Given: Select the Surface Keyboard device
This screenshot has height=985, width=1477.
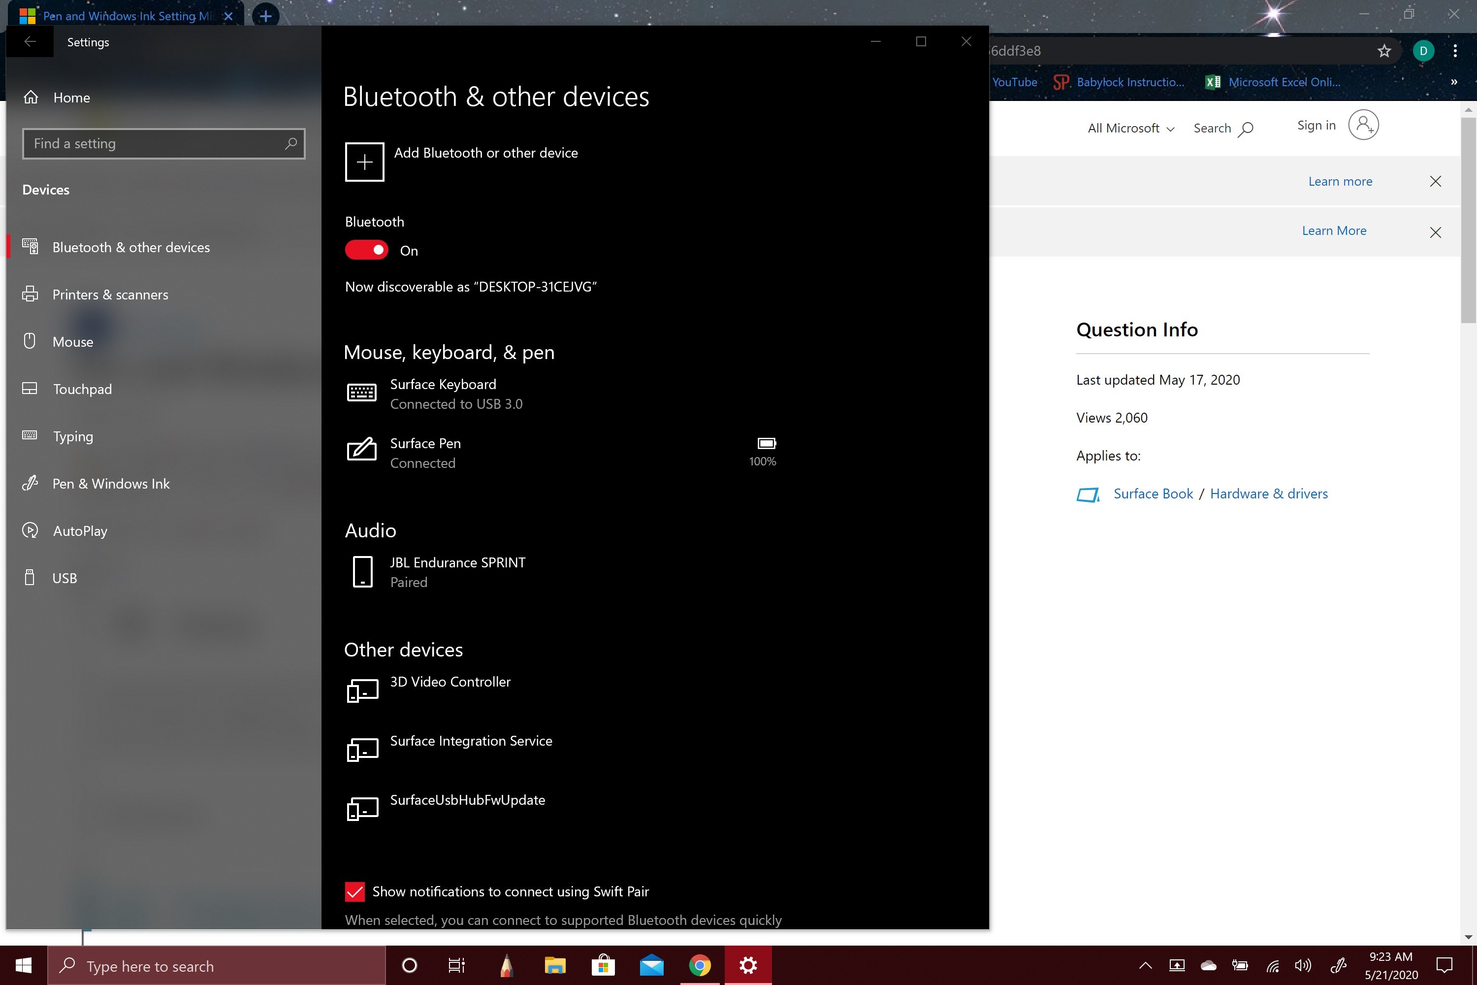Looking at the screenshot, I should [x=443, y=394].
